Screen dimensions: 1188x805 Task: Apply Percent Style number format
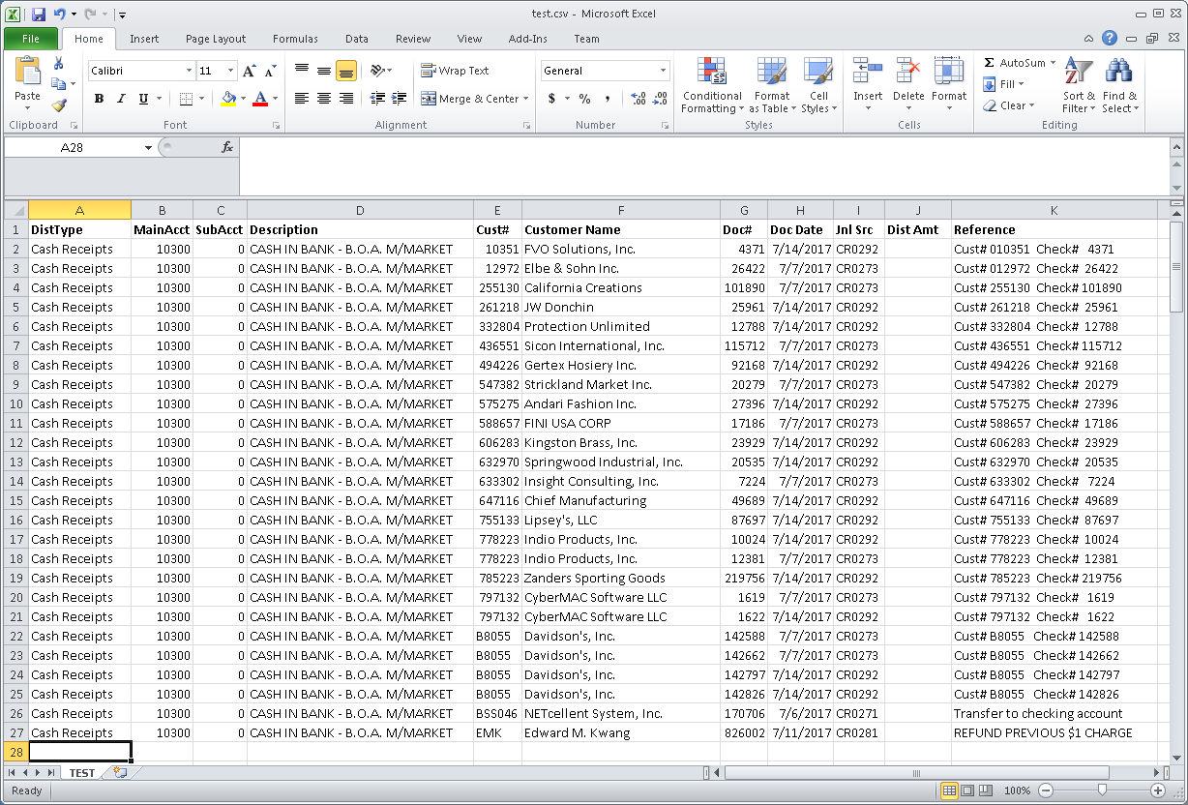pos(584,99)
